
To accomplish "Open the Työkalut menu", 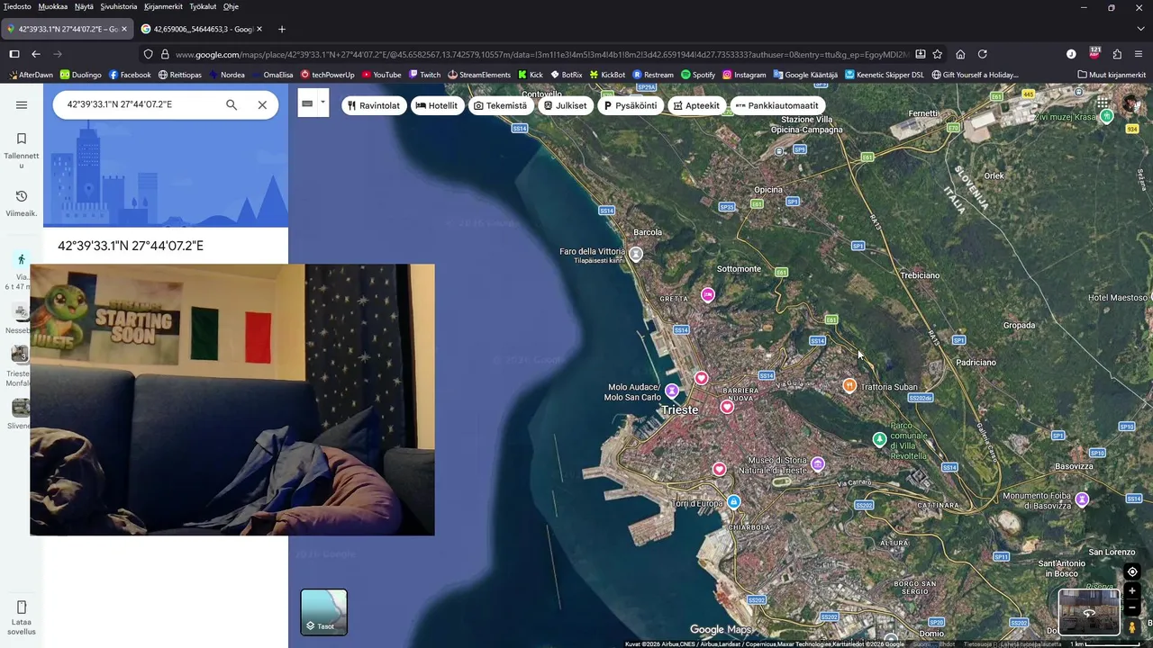I will (x=203, y=6).
